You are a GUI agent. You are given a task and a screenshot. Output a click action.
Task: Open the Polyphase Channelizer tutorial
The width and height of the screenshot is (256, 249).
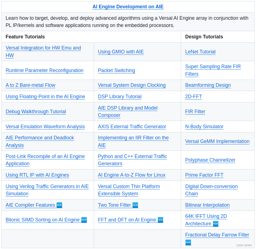click(x=210, y=160)
